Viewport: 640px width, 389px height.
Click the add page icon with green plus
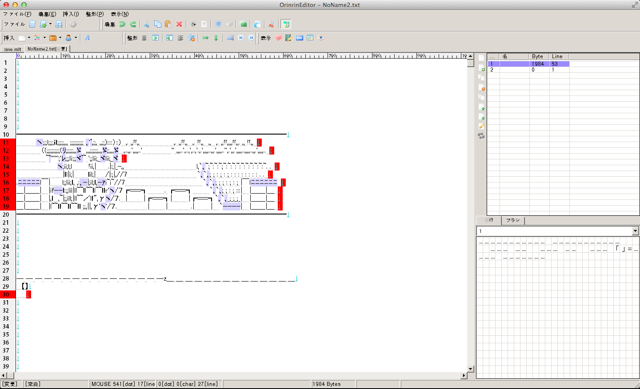point(482,68)
